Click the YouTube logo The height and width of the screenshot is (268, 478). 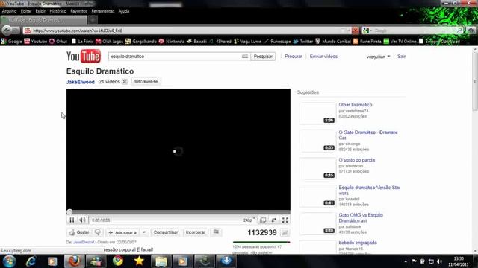[x=84, y=57]
